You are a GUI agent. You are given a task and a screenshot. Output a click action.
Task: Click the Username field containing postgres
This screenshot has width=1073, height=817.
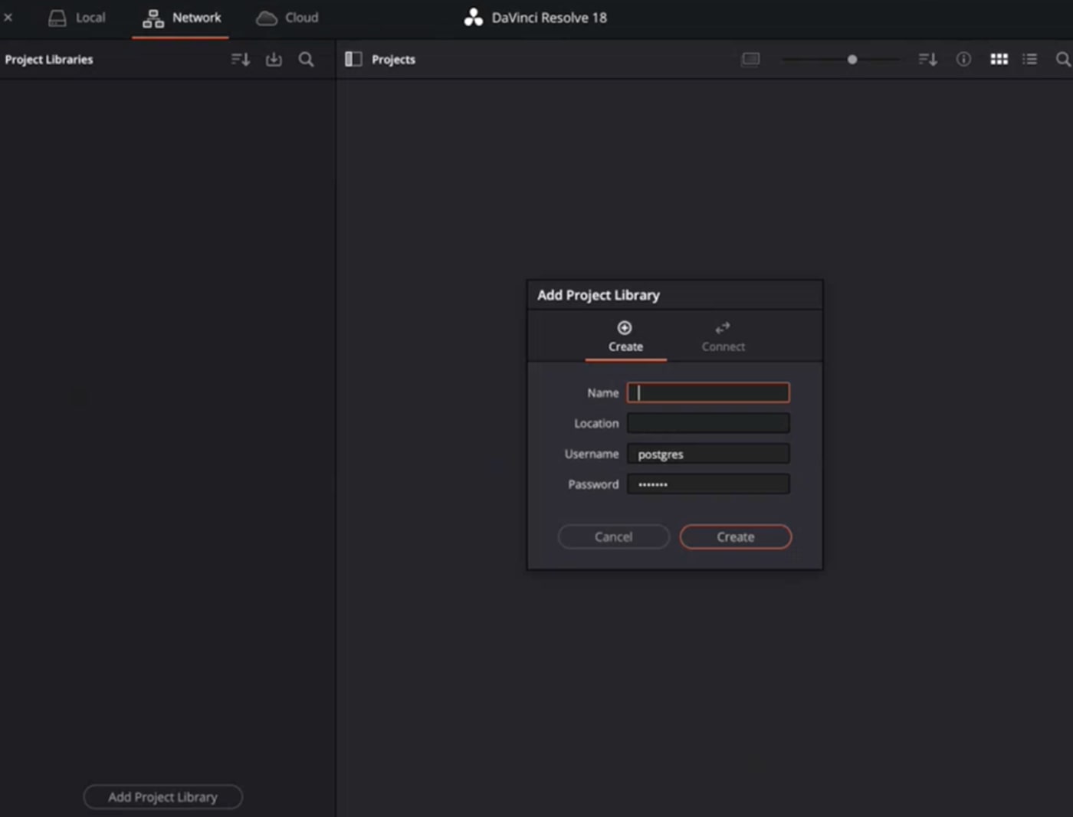click(x=708, y=454)
